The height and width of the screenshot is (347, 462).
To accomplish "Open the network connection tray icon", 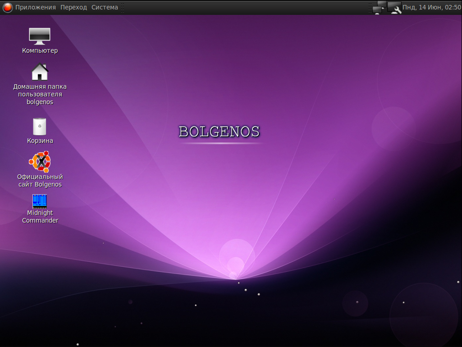I will (x=379, y=7).
